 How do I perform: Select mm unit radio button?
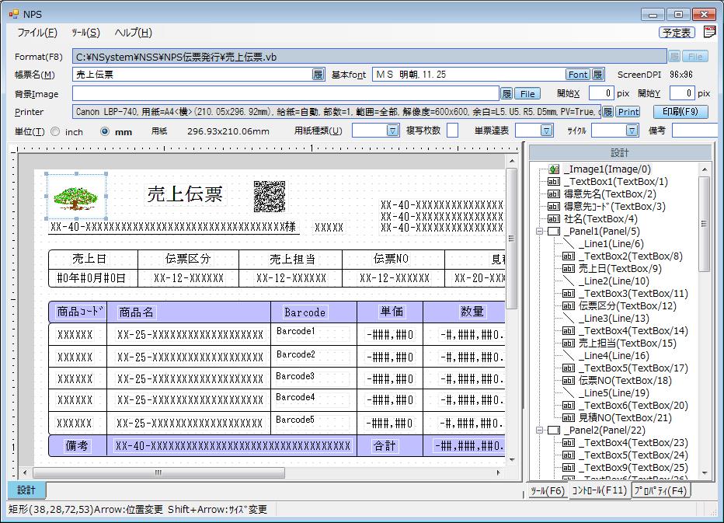(105, 131)
